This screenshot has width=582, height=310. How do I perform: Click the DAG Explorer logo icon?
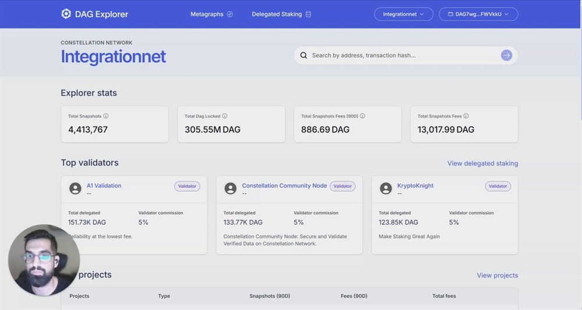tap(66, 14)
